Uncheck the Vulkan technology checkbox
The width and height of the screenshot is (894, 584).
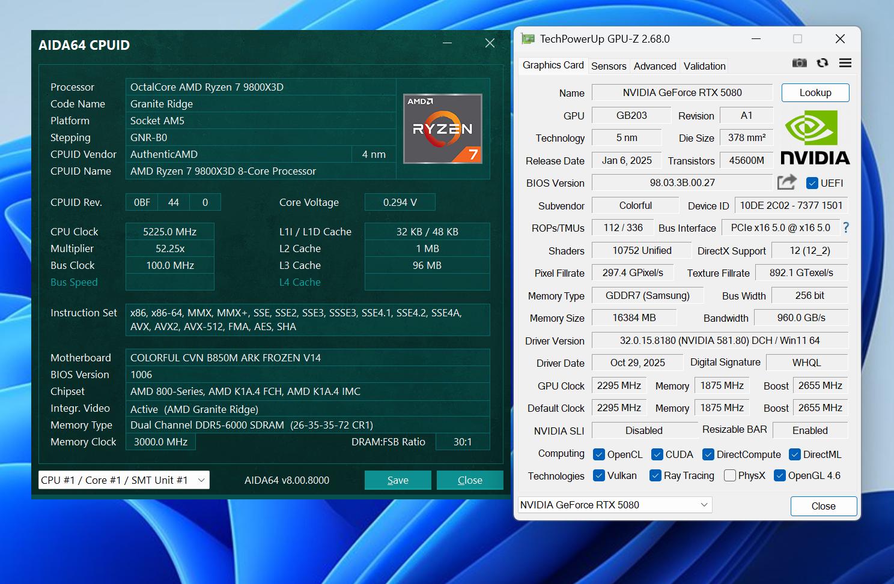point(598,475)
